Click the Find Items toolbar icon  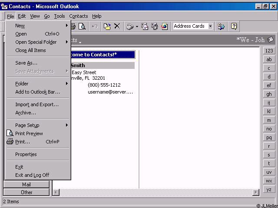click(221, 26)
